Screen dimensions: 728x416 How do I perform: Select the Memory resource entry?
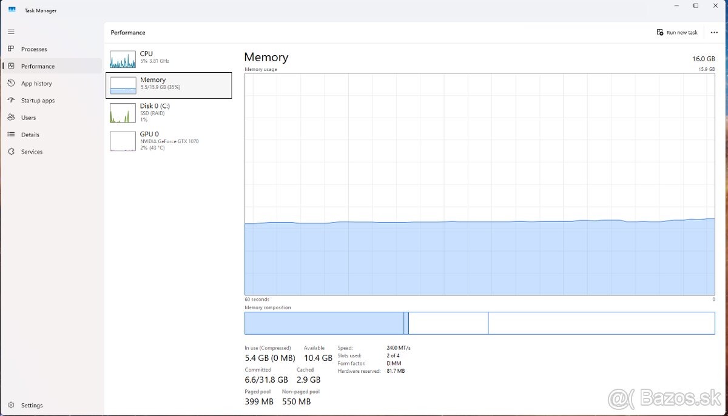tap(169, 85)
